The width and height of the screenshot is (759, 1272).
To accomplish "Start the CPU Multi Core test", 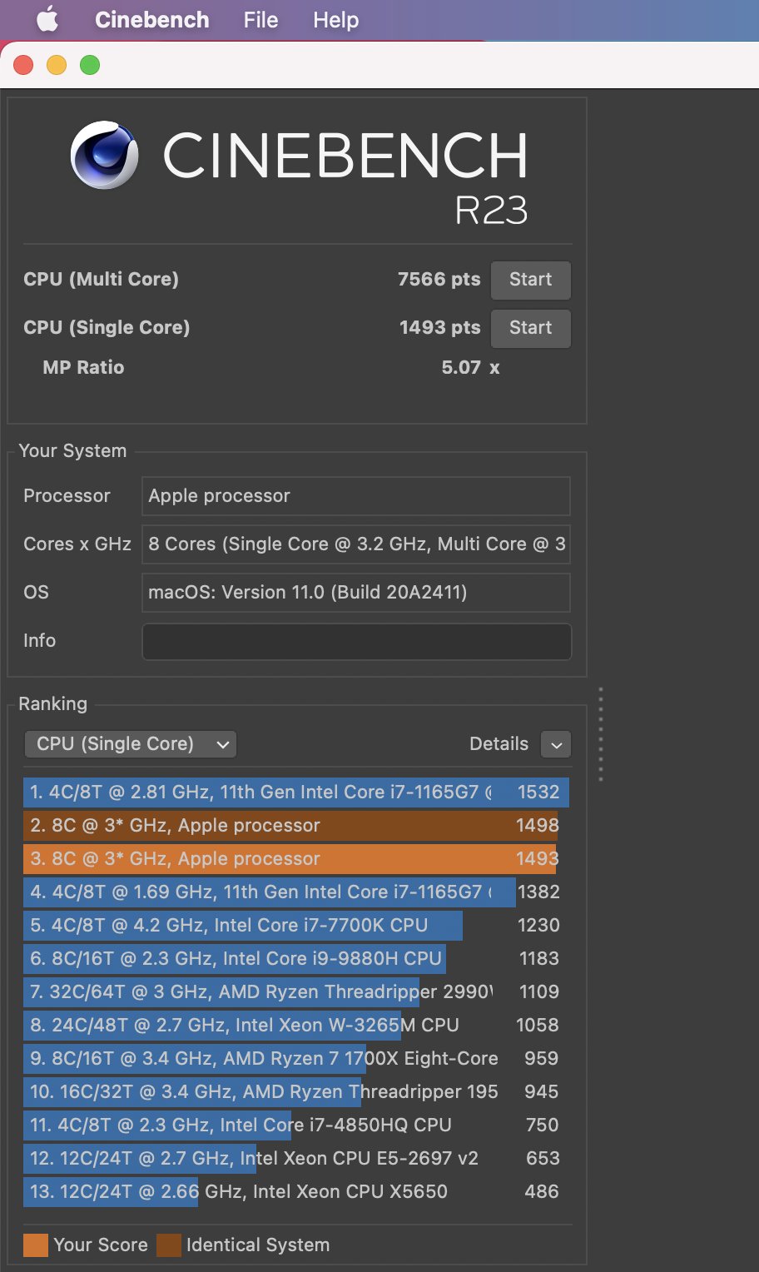I will pos(530,280).
